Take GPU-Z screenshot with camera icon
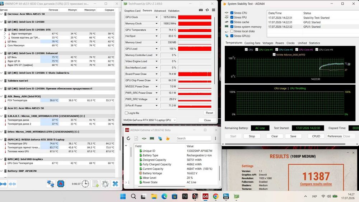The image size is (359, 202). click(x=201, y=10)
